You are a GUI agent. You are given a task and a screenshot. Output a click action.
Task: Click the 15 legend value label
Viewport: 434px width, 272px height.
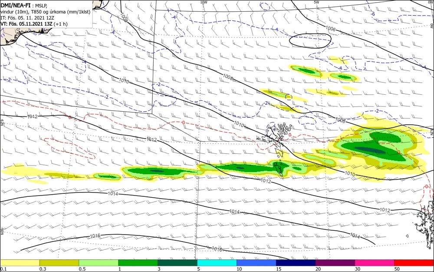click(279, 269)
